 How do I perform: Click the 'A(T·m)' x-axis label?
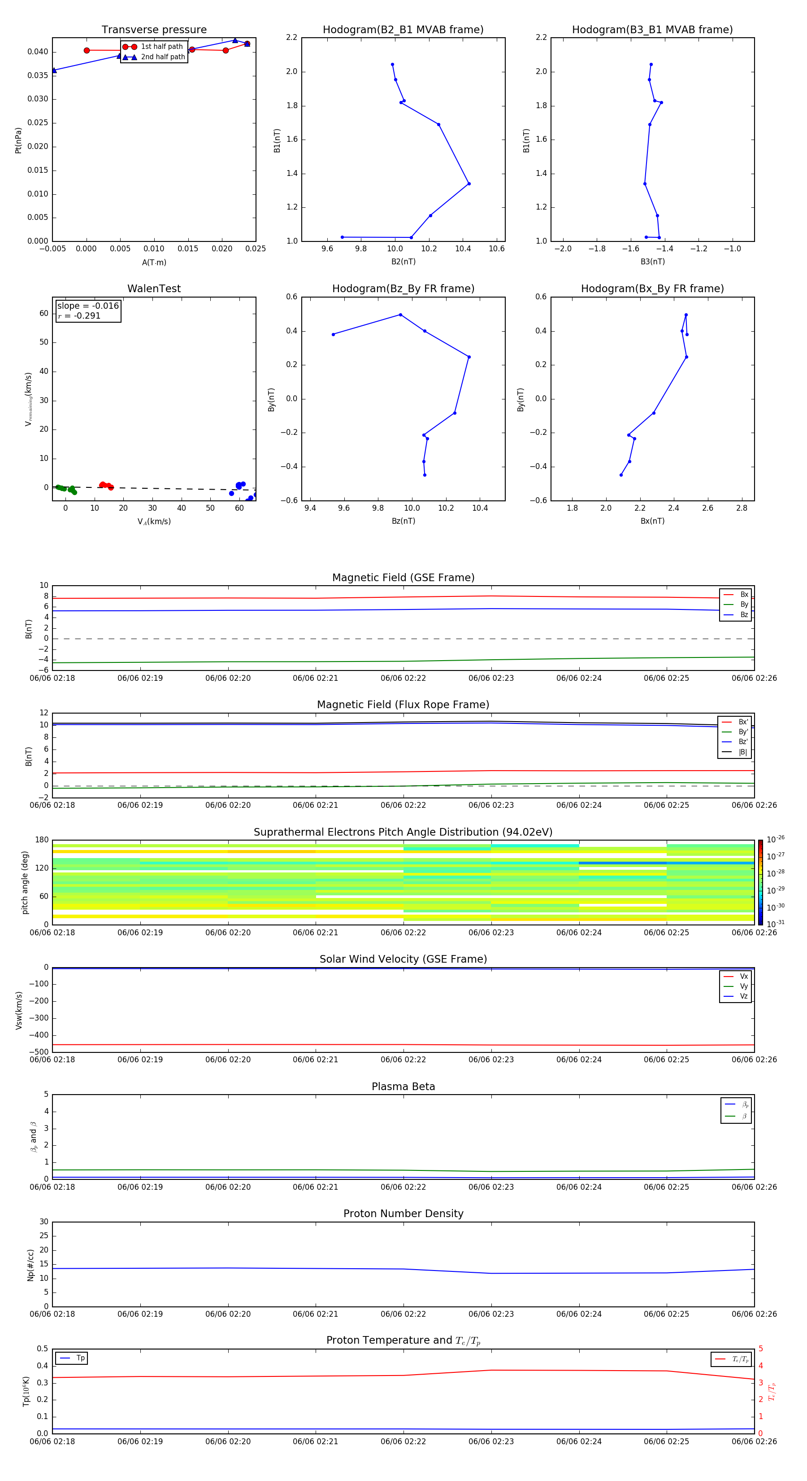154,263
